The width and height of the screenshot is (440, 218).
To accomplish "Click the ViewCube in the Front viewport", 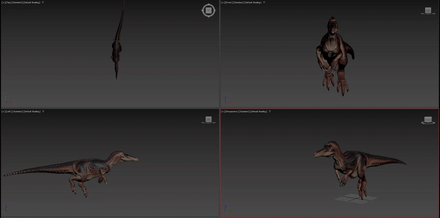I will click(428, 10).
